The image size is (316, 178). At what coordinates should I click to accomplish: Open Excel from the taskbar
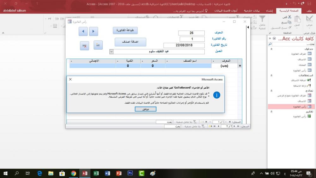pyautogui.click(x=96, y=173)
